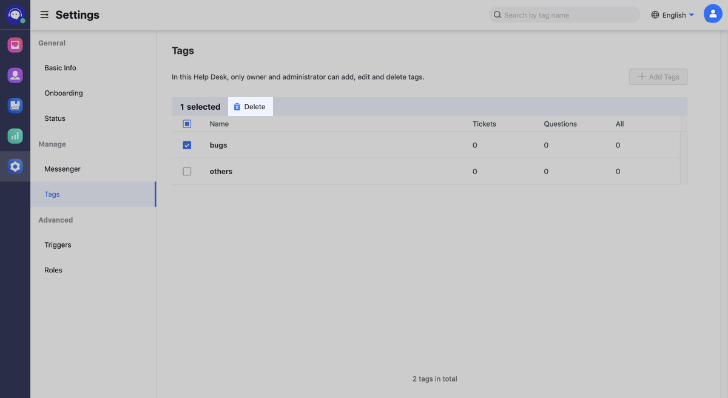Image resolution: width=728 pixels, height=398 pixels.
Task: Click the Tickets count in bugs row
Action: [475, 146]
